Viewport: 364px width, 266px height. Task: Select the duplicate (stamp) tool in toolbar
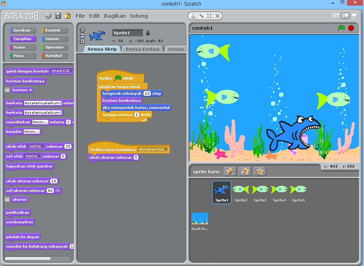193,16
